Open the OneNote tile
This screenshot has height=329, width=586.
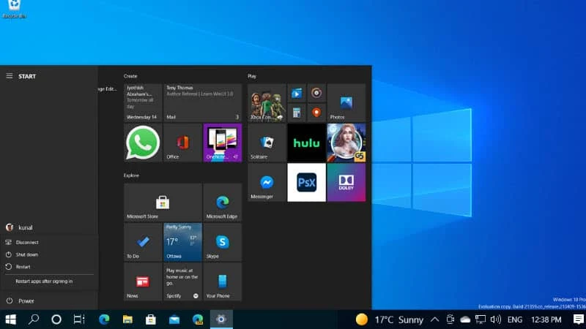click(x=223, y=143)
